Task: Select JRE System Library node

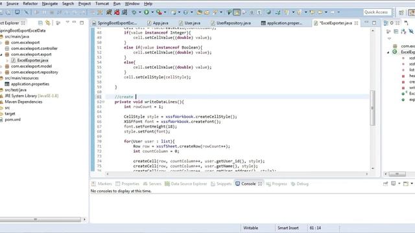Action: point(32,96)
